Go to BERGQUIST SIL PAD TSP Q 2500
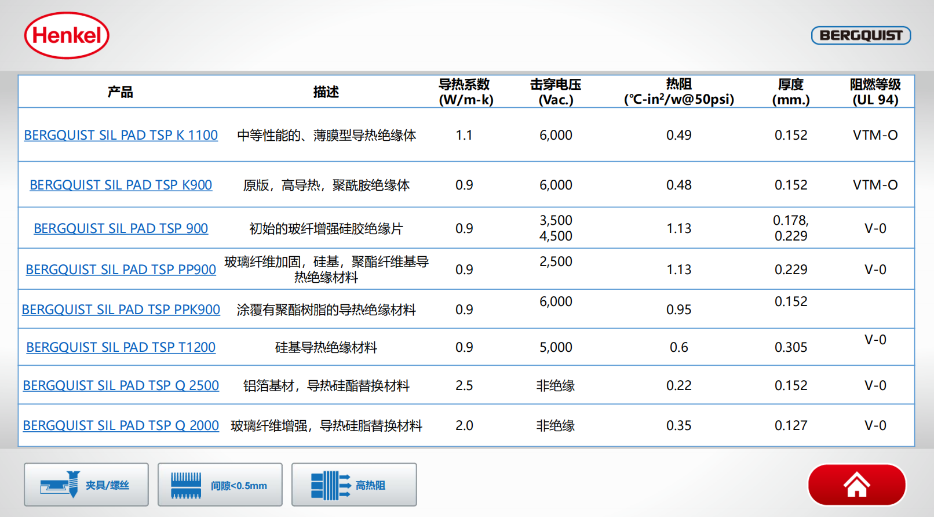934x517 pixels. (121, 385)
